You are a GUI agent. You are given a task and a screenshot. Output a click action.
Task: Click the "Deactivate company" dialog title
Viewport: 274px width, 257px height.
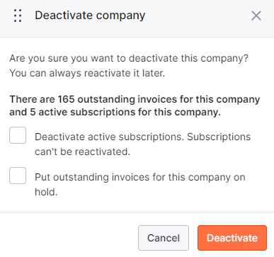90,16
